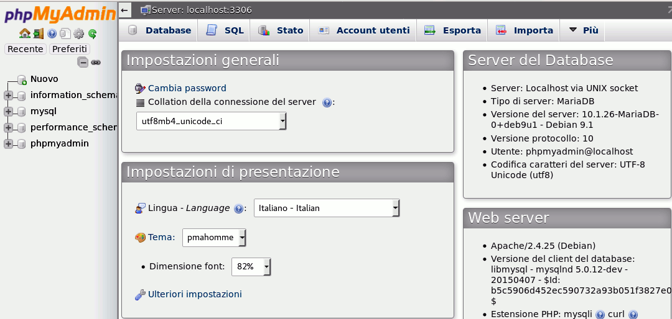
Task: Open the Dimensione font dropdown
Action: tap(251, 266)
